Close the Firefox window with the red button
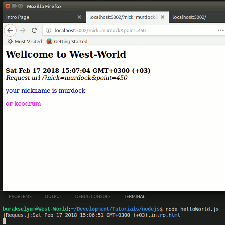225x225 pixels. [8, 6]
